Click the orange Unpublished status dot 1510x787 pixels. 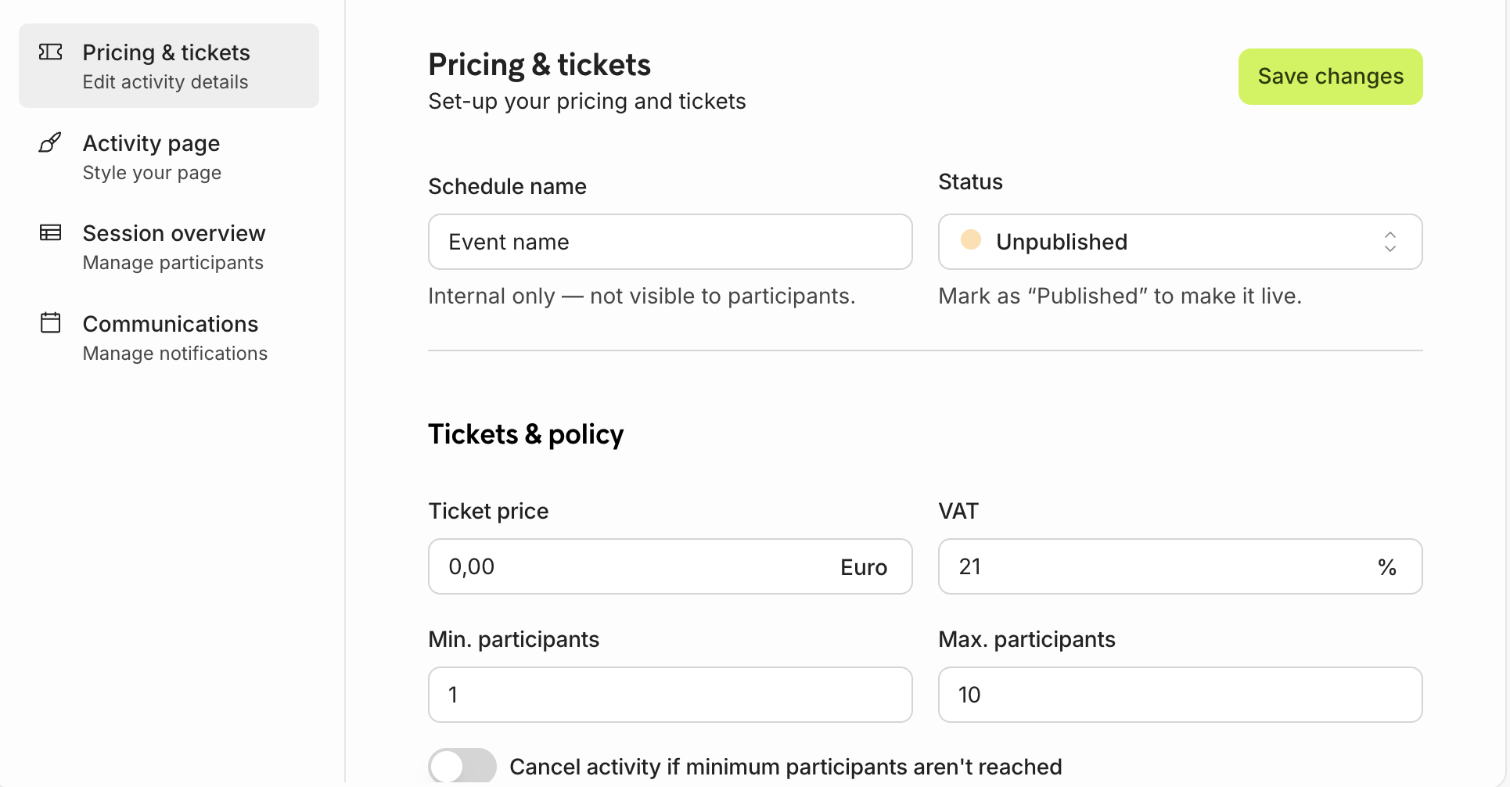[x=971, y=240]
